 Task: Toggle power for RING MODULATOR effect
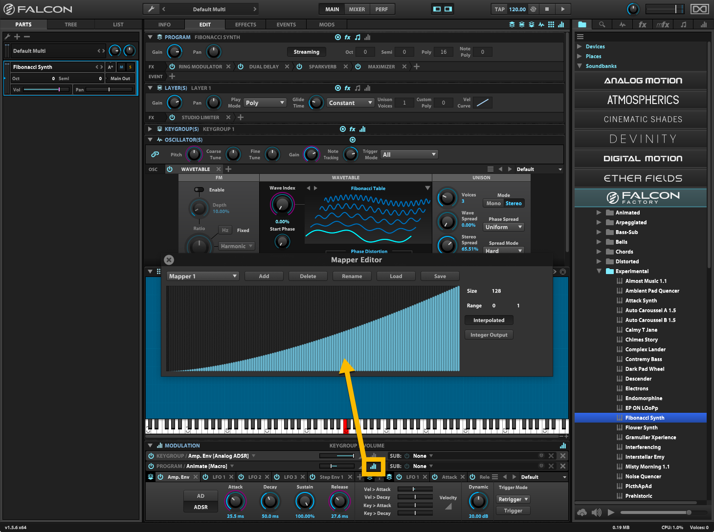[172, 66]
